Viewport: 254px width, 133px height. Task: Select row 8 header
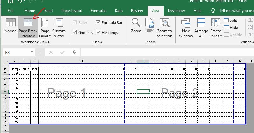coord(5,92)
